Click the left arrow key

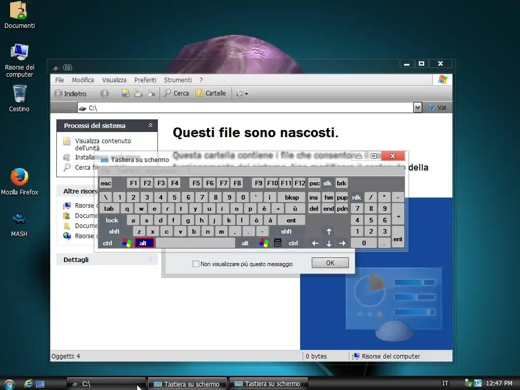click(x=315, y=243)
